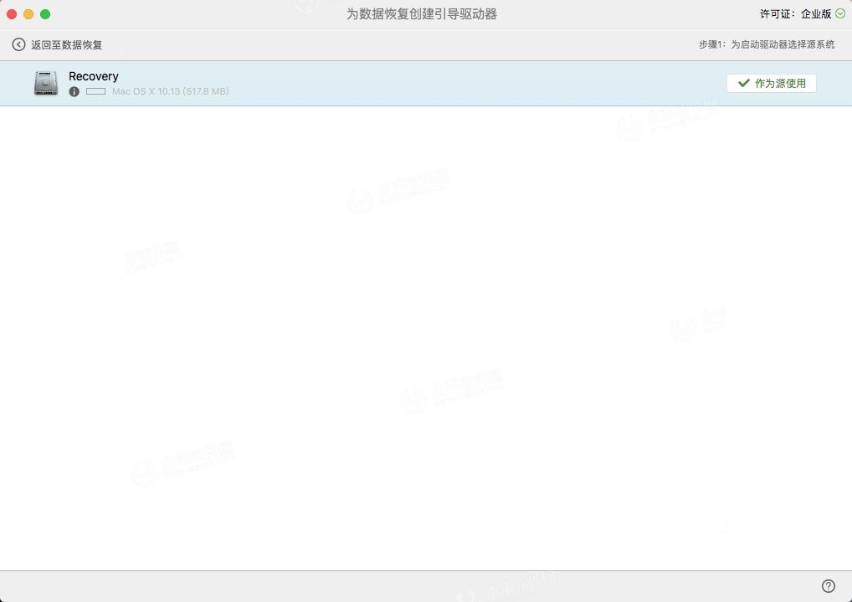This screenshot has height=602, width=852.
Task: Click the 许可证: 企业版 license text
Action: [795, 14]
